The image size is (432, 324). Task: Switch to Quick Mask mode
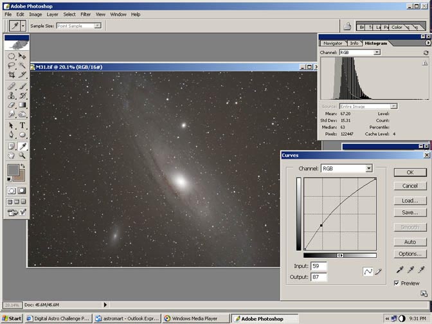pyautogui.click(x=22, y=190)
